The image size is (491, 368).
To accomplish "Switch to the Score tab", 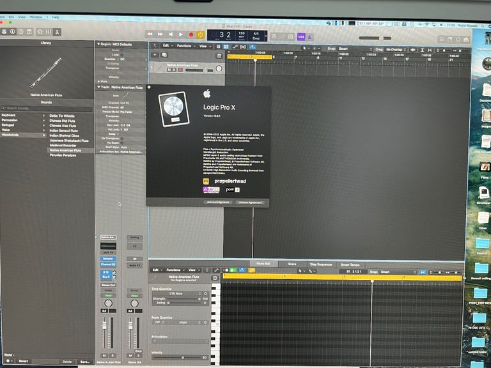I will pos(292,264).
